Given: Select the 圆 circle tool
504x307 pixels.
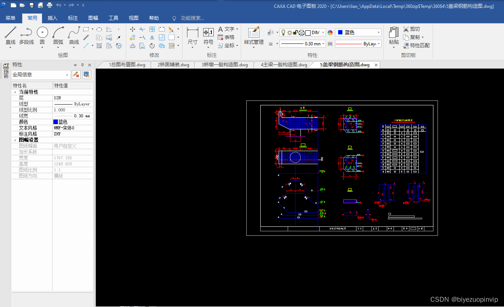Looking at the screenshot, I should pyautogui.click(x=42, y=36).
